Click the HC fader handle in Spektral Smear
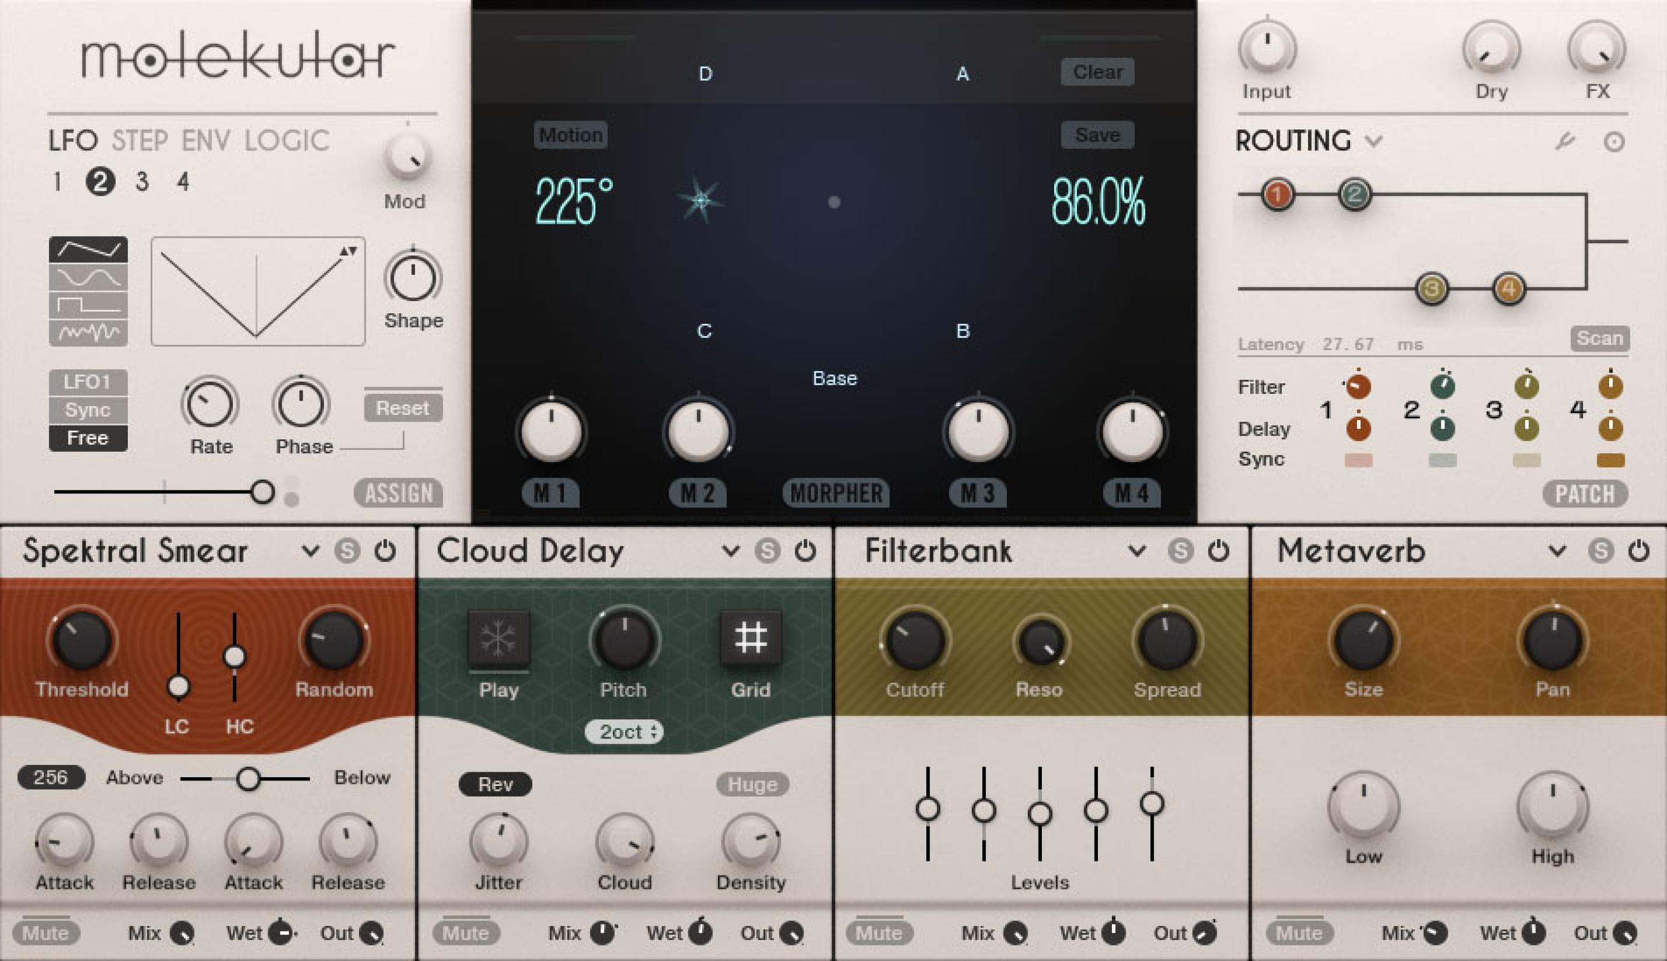Image resolution: width=1667 pixels, height=961 pixels. (234, 656)
